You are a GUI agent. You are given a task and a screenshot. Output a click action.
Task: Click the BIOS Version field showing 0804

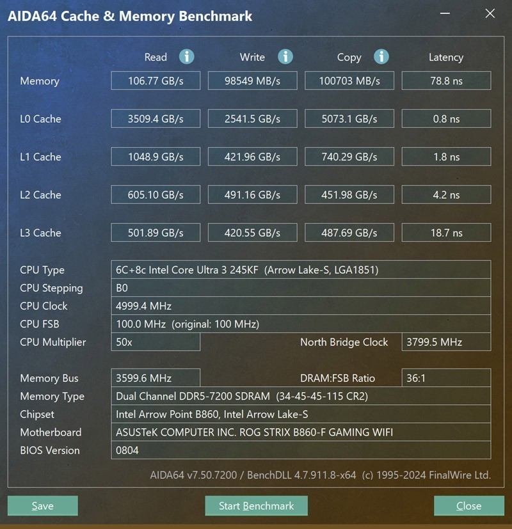coord(301,450)
